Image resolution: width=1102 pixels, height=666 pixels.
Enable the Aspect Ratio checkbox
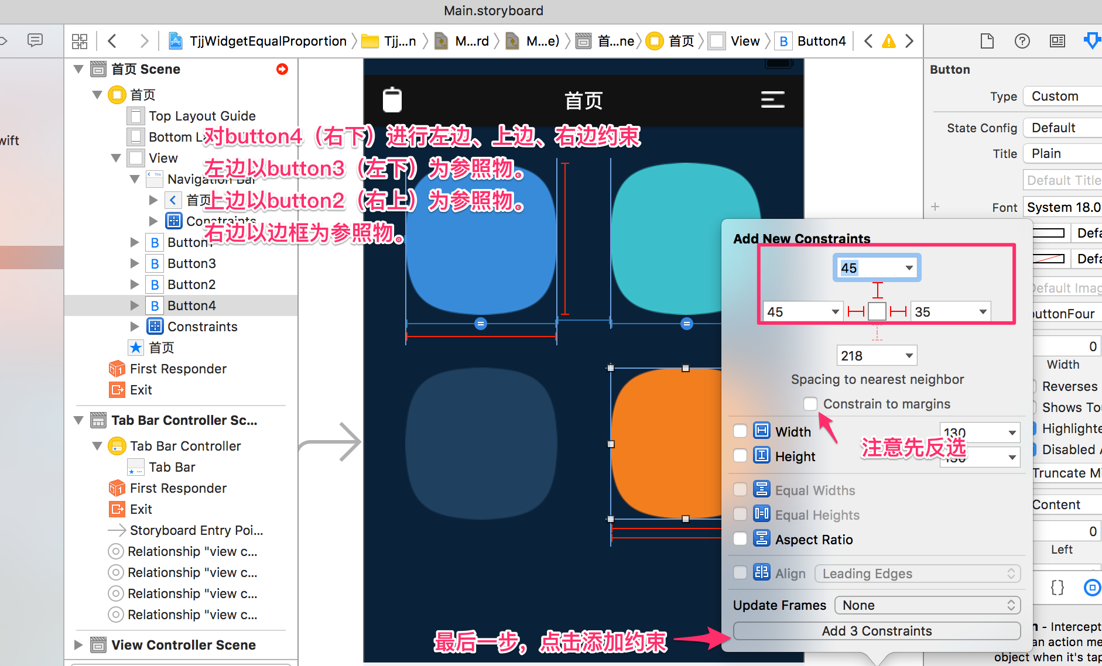click(740, 539)
